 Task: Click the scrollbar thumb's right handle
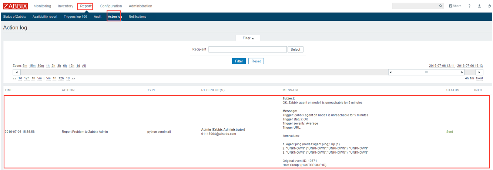[462, 72]
